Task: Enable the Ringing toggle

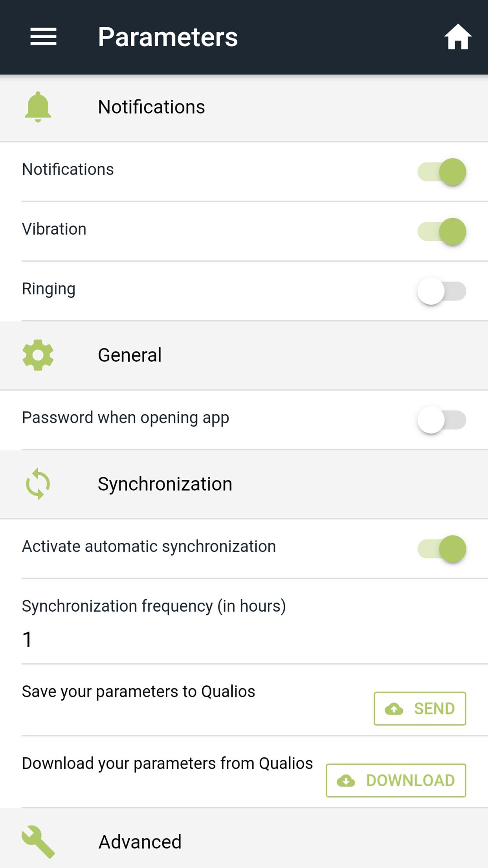Action: 442,291
